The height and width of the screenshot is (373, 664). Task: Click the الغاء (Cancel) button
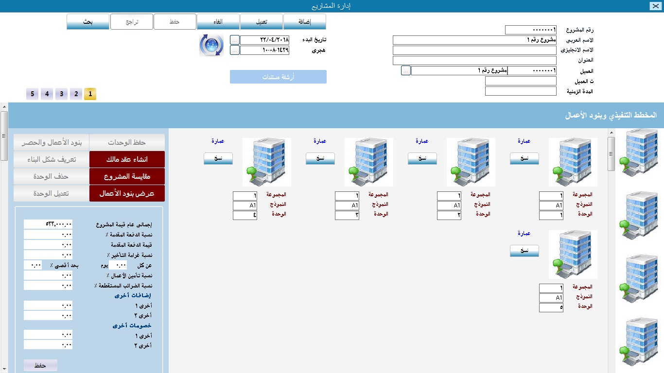click(x=218, y=22)
